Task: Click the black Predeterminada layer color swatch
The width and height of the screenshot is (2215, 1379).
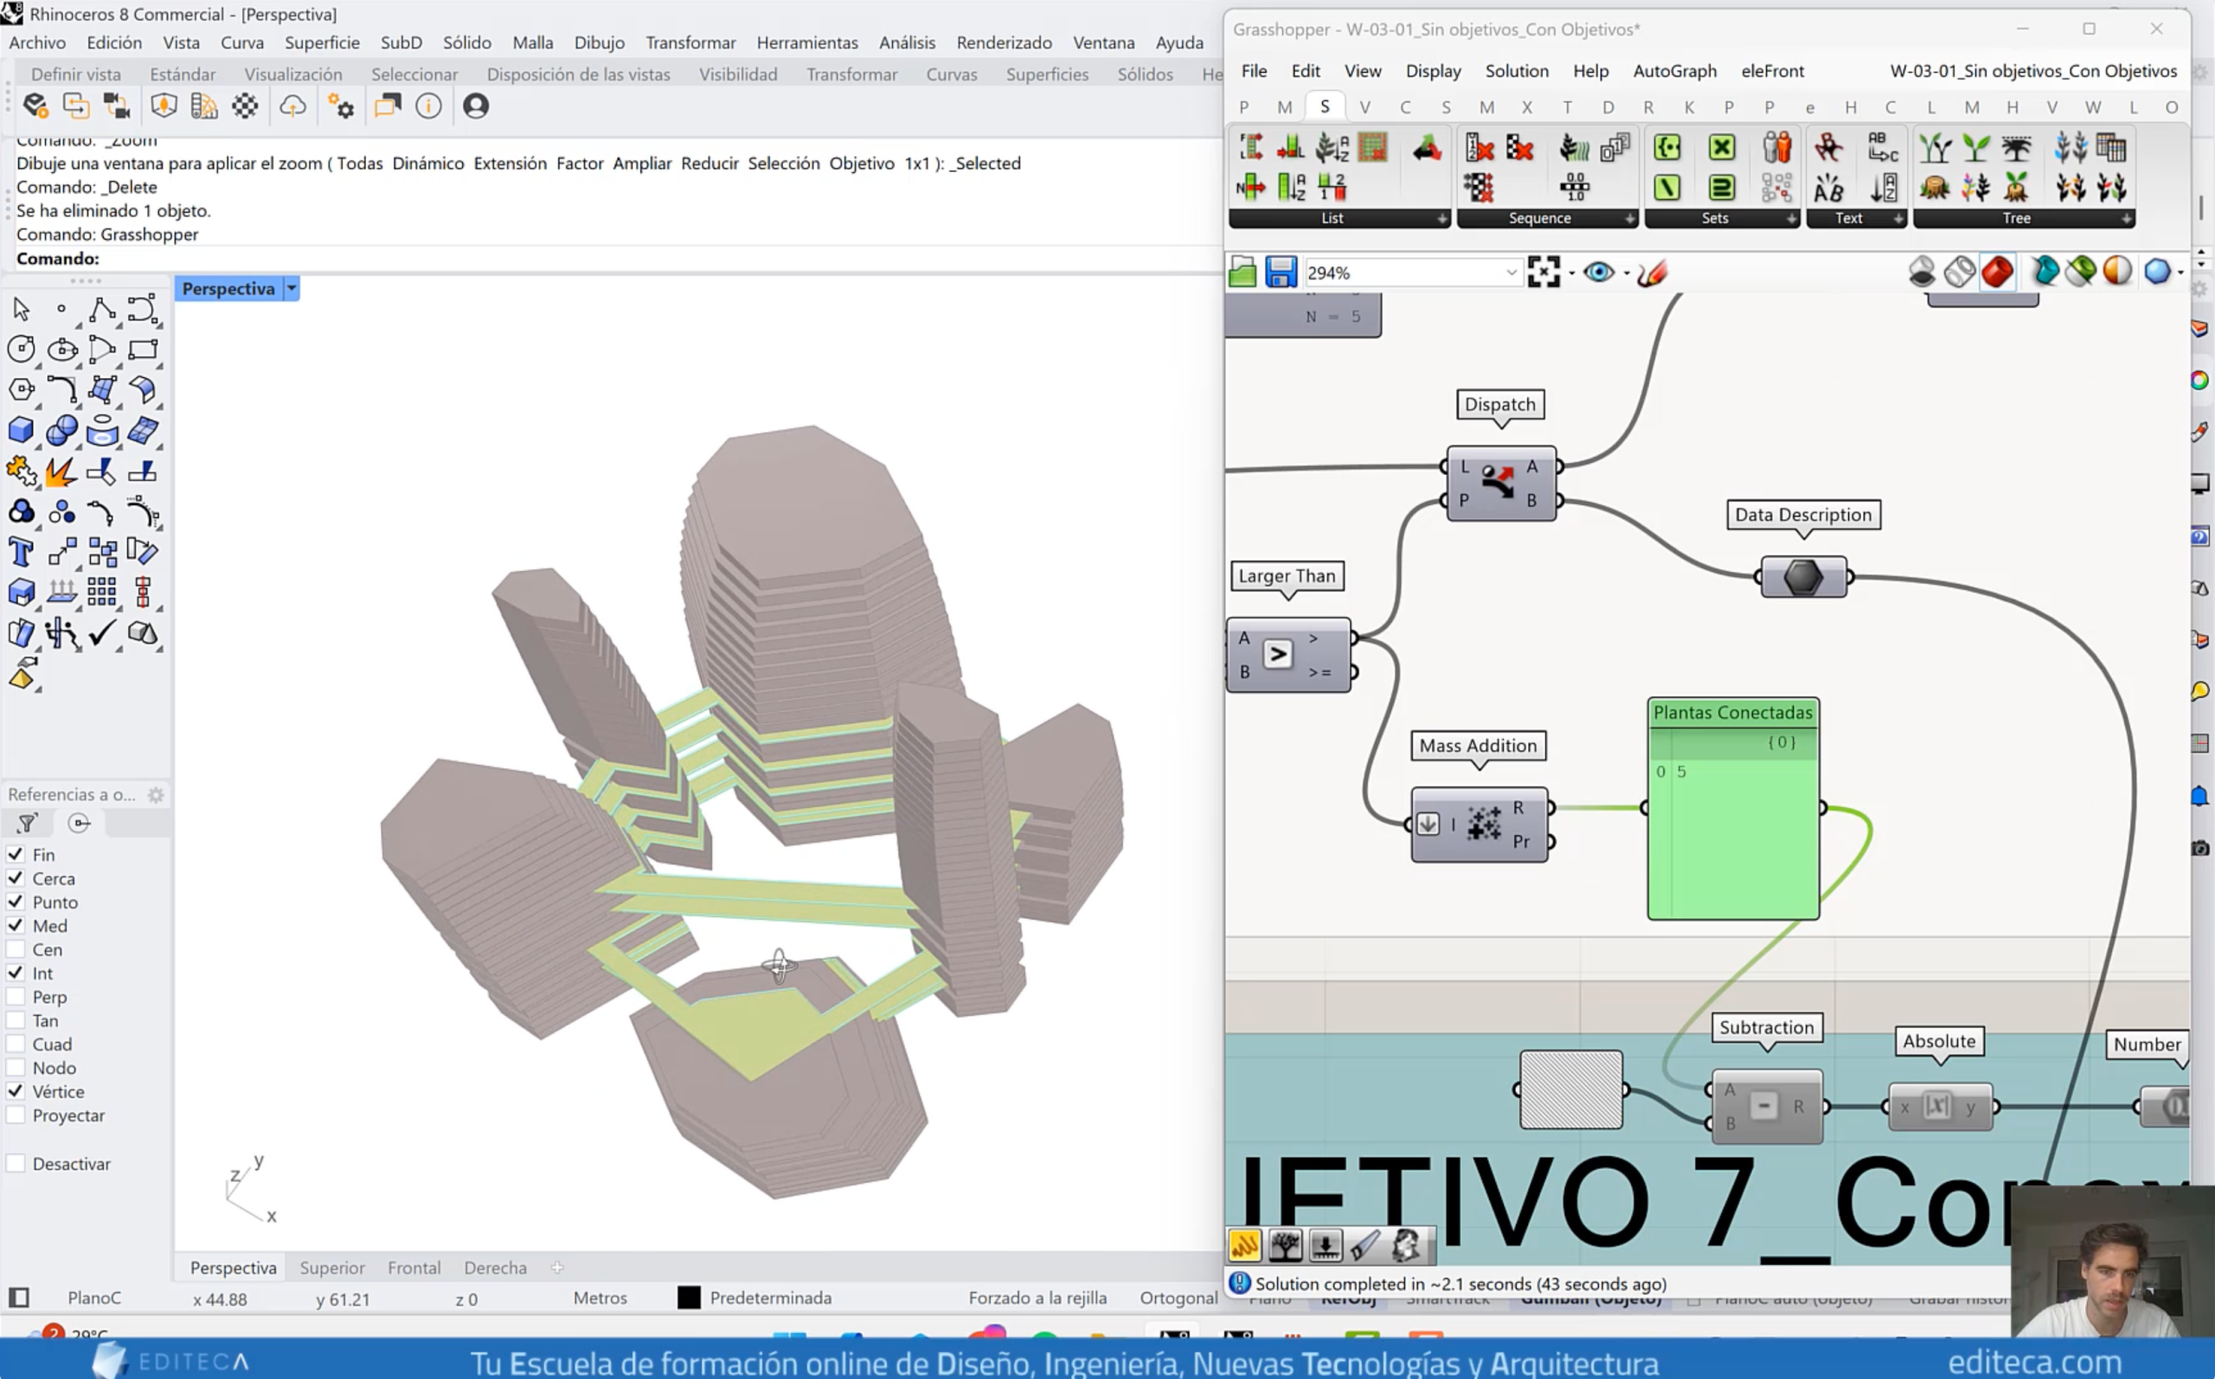Action: (x=689, y=1297)
